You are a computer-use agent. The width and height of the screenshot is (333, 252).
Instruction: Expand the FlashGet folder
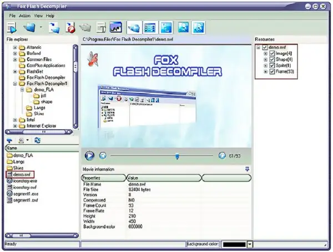coord(15,72)
